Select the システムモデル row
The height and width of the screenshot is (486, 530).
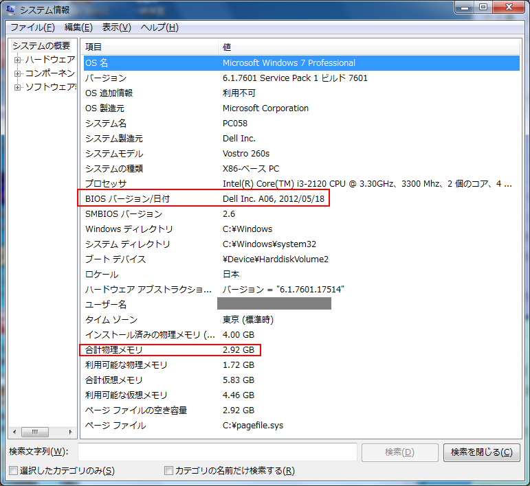(302, 154)
